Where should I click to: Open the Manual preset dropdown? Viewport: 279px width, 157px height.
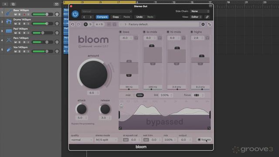(107, 11)
